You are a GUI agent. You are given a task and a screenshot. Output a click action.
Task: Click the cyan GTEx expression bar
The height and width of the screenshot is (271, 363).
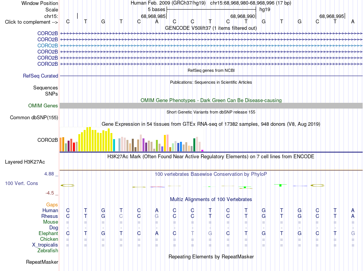pos(114,145)
